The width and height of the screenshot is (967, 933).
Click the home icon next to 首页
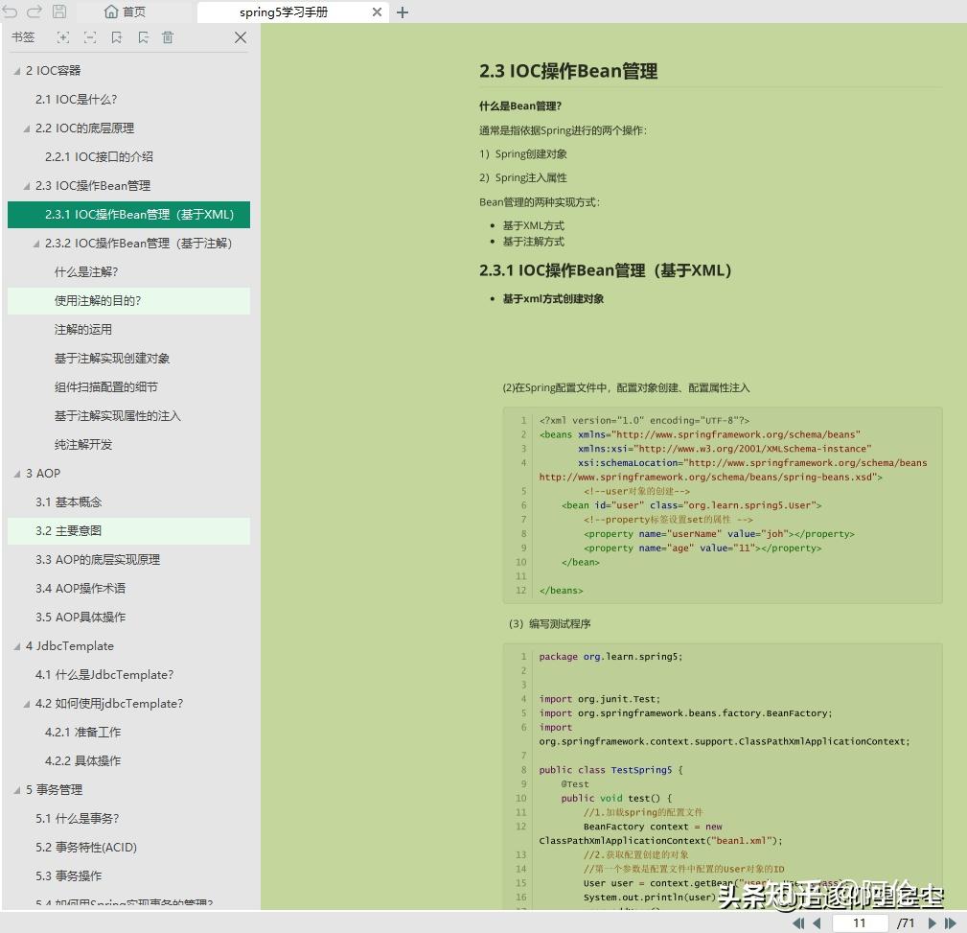[x=110, y=12]
